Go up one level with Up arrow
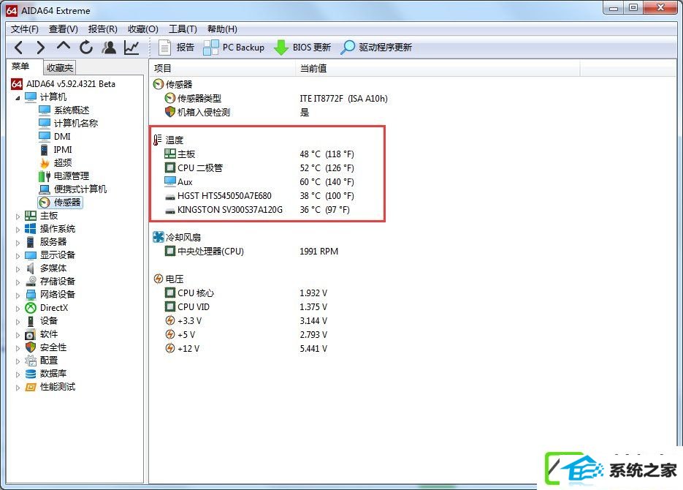 point(64,46)
